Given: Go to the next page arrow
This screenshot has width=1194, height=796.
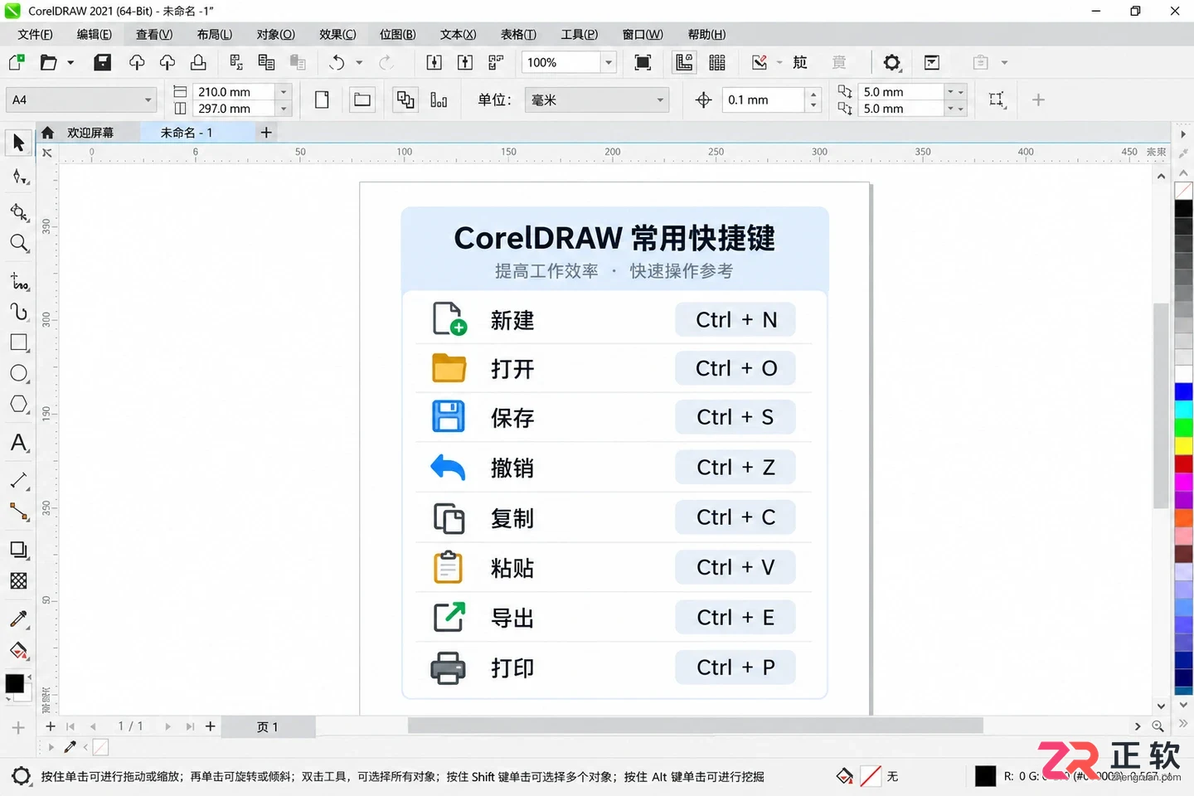Looking at the screenshot, I should 167,726.
